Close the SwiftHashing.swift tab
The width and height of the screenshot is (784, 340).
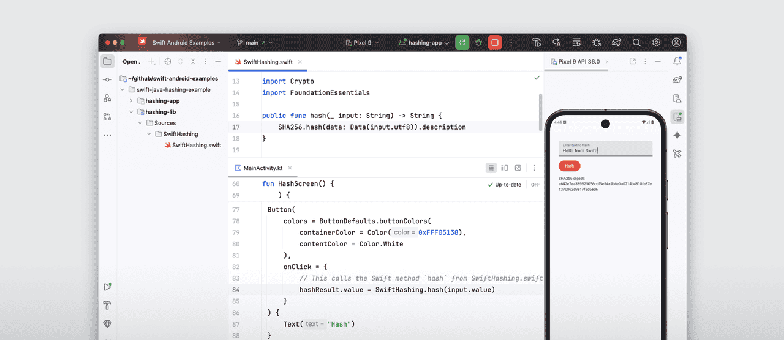[300, 62]
